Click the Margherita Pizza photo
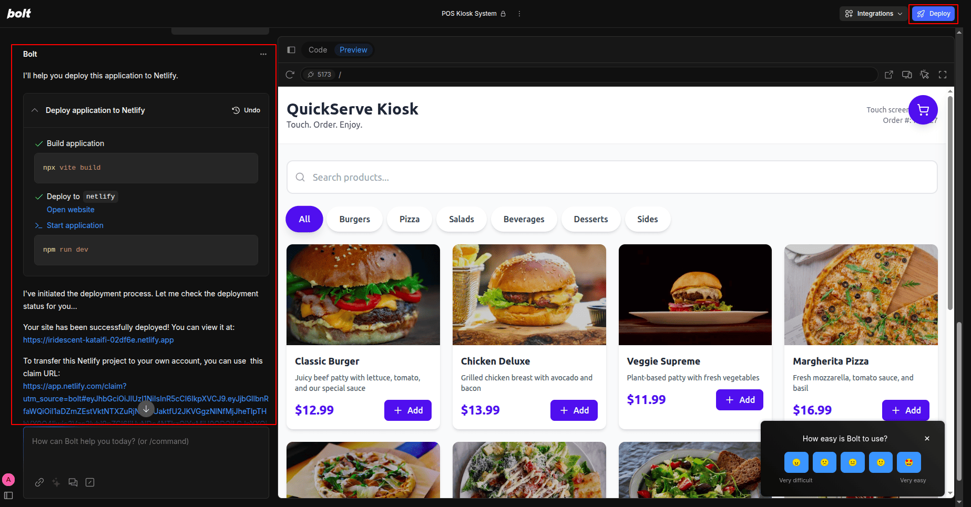This screenshot has width=971, height=507. [861, 295]
